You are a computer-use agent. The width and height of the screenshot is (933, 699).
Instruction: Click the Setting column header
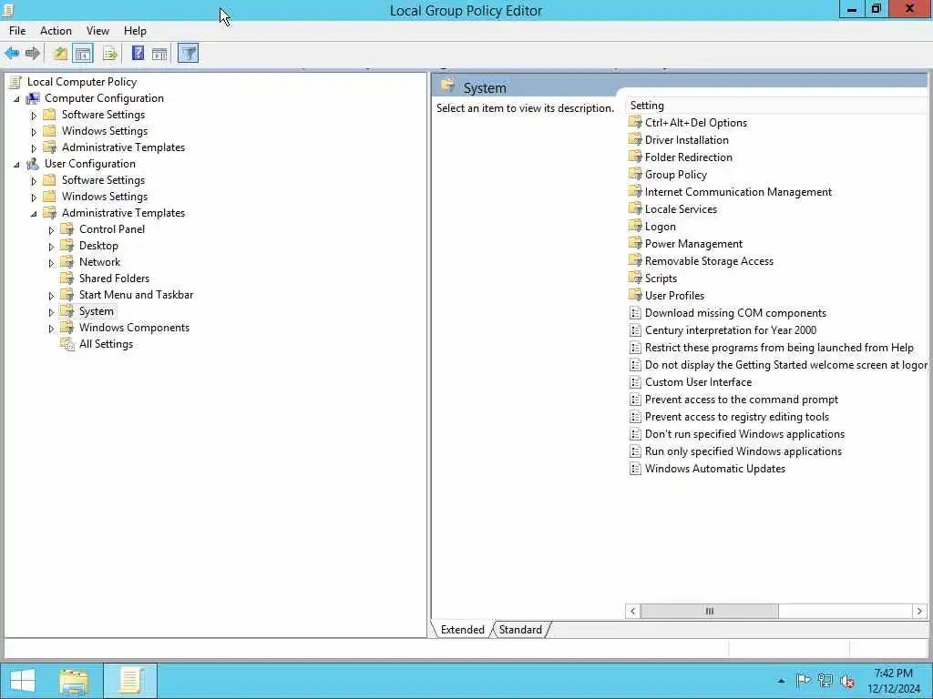tap(777, 106)
